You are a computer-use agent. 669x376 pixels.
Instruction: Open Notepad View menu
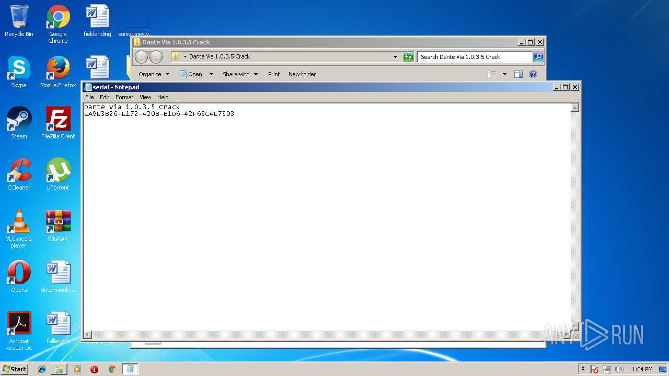tap(145, 97)
